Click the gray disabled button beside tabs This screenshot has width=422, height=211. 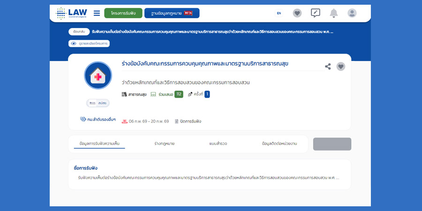click(332, 144)
